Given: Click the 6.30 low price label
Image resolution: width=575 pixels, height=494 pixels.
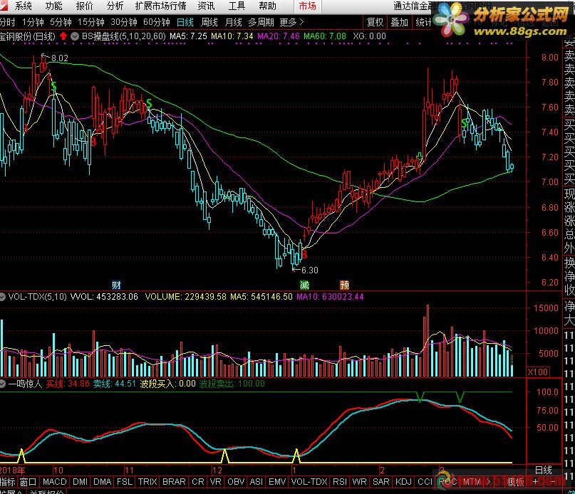Looking at the screenshot, I should 309,270.
